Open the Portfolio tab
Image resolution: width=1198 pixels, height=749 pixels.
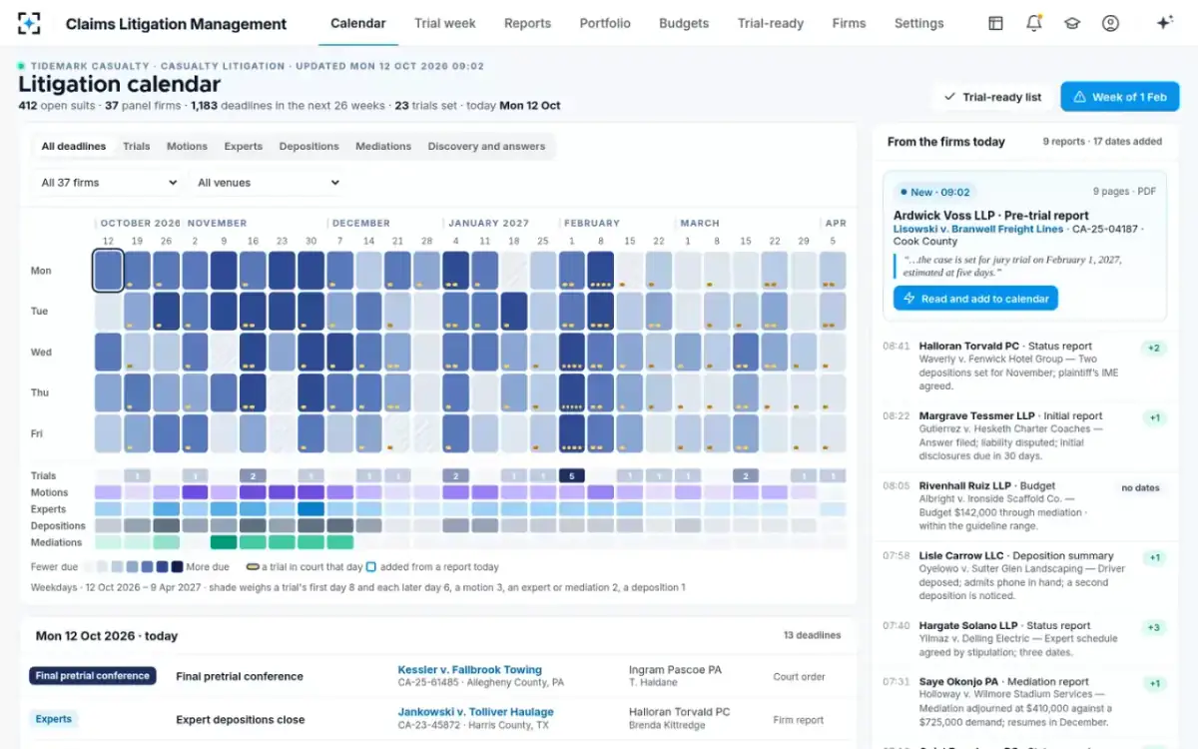point(605,23)
